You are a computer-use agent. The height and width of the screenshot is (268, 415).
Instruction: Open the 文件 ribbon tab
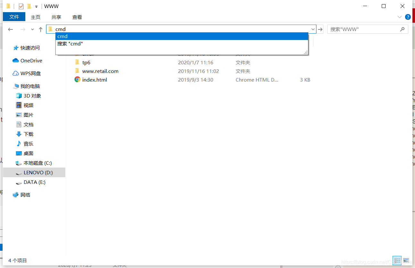[14, 17]
